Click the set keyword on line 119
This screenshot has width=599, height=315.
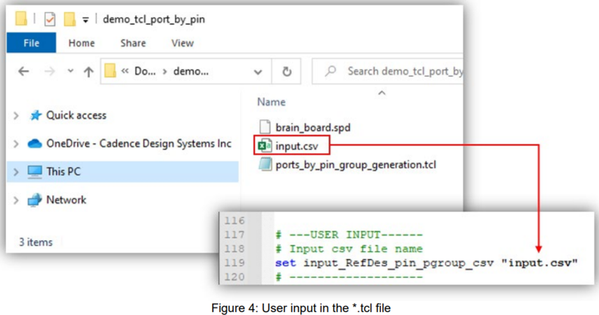click(286, 263)
